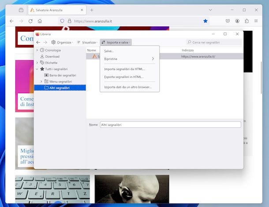This screenshot has width=269, height=207.
Task: Click the Nome field containing Altri segnalibri
Action: (x=170, y=125)
